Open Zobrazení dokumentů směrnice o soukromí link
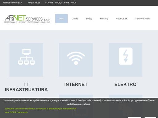The width and height of the screenshot is (158, 118). point(40,108)
